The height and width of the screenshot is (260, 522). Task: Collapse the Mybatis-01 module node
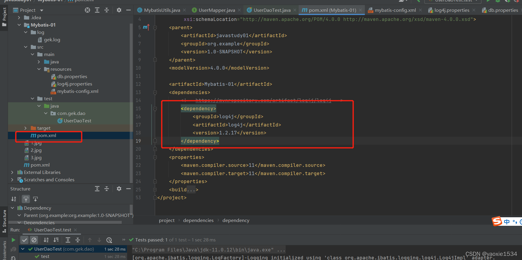(19, 25)
